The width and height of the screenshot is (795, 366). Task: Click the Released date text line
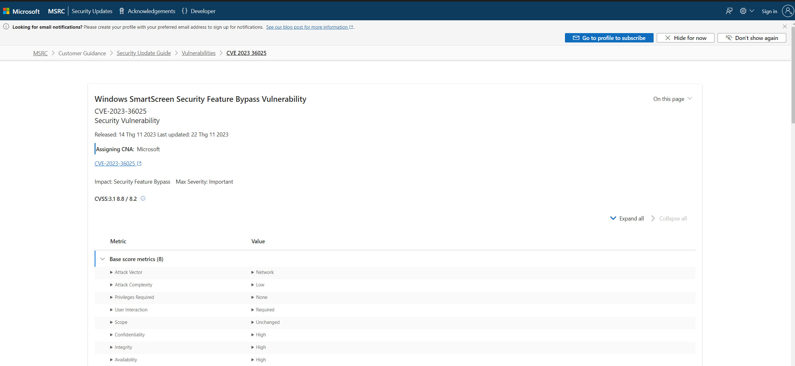coord(161,135)
